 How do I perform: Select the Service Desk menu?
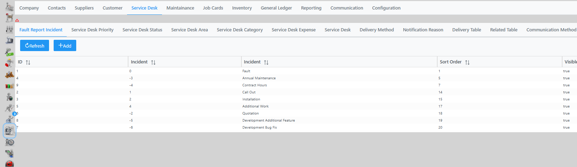(144, 8)
